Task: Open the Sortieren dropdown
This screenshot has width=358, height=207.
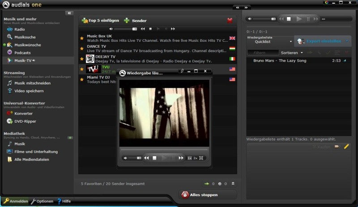Action: pos(292,53)
